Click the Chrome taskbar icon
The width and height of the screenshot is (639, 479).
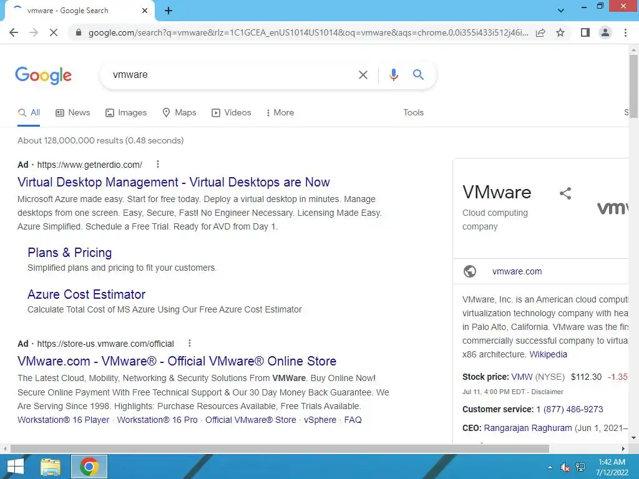(89, 467)
